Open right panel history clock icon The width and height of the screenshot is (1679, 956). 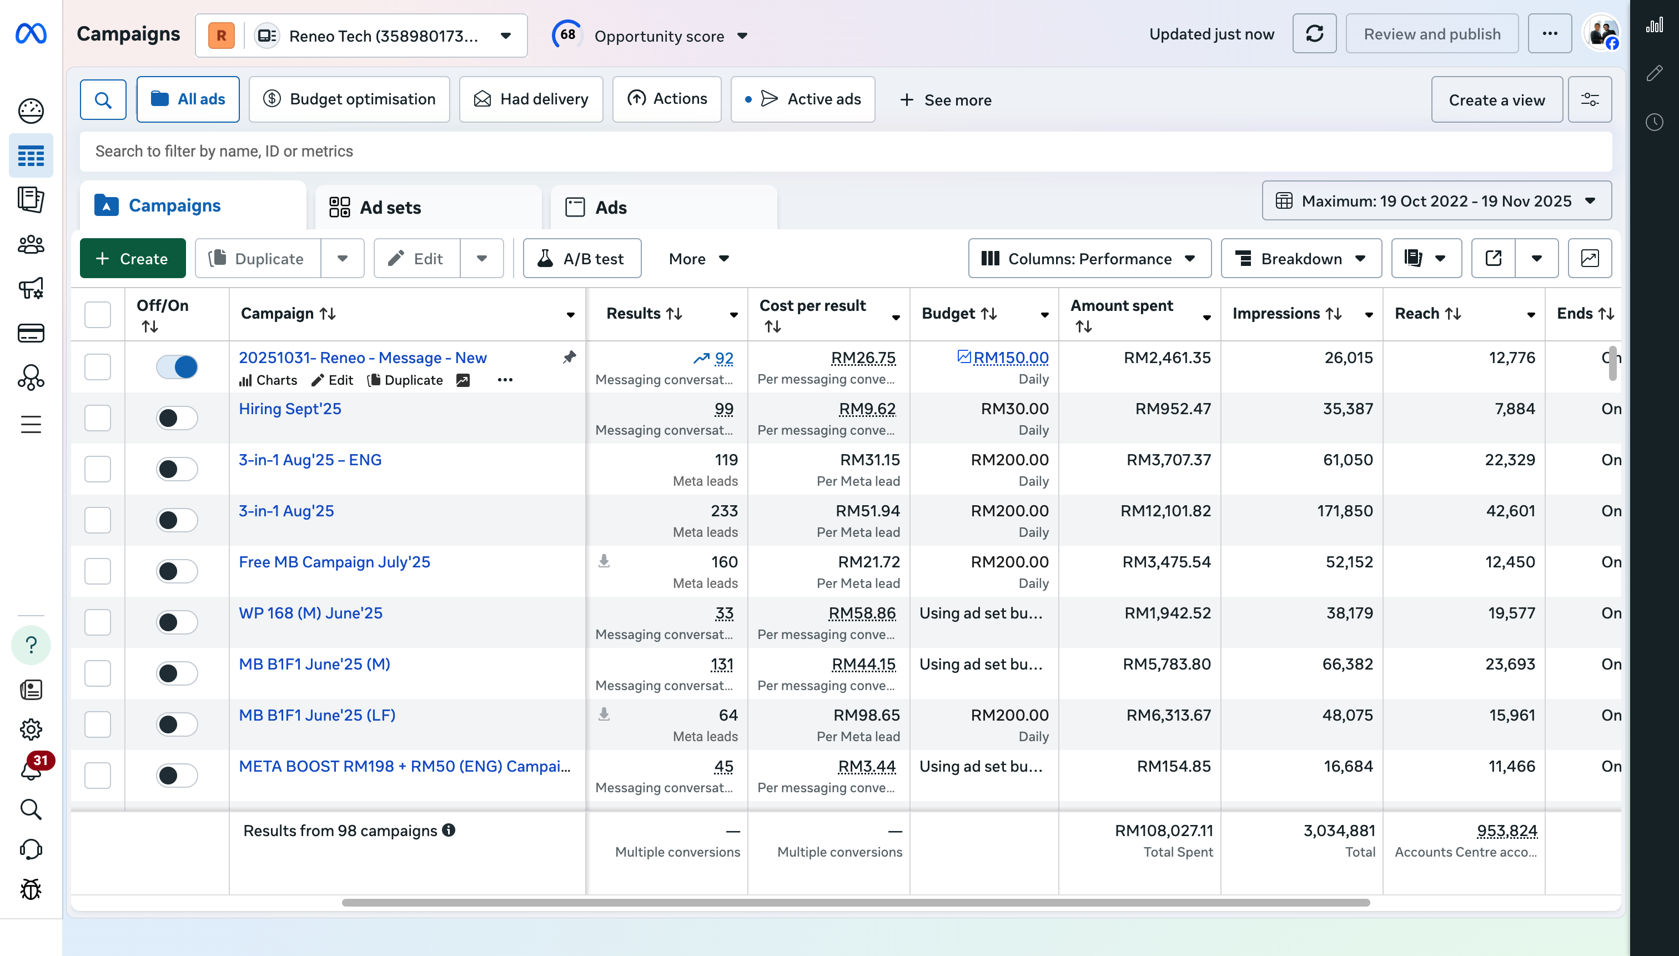tap(1655, 122)
